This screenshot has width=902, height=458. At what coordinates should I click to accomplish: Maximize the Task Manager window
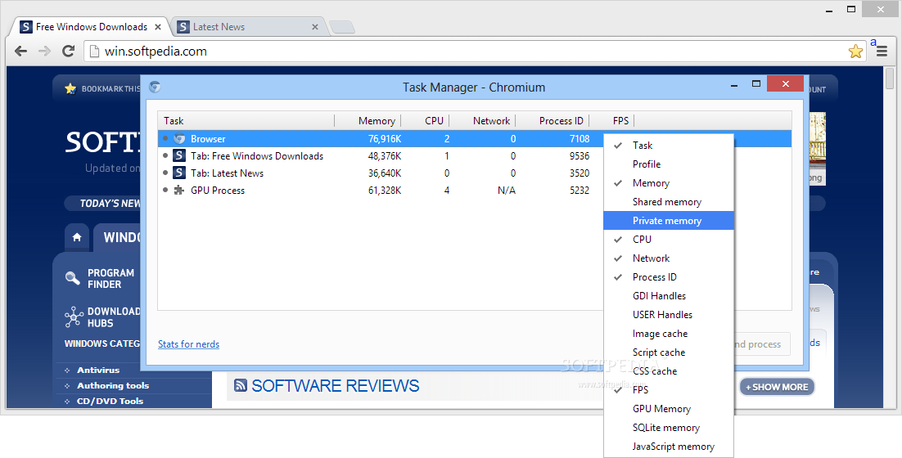(x=755, y=84)
